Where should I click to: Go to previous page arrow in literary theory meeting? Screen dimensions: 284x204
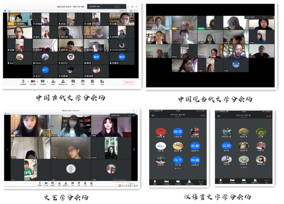[x=7, y=149]
